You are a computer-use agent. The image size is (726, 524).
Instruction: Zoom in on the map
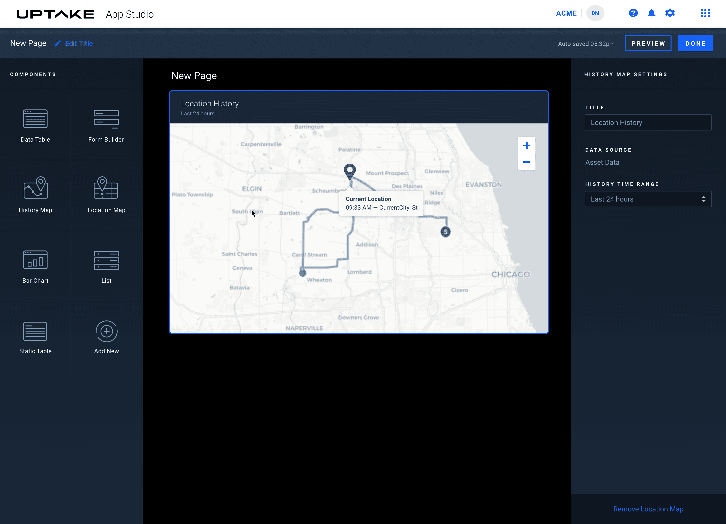[526, 146]
